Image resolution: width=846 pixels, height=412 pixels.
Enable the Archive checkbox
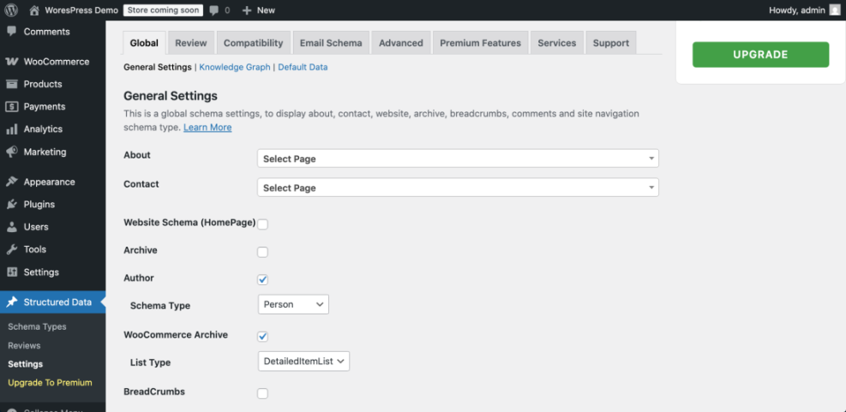tap(263, 252)
